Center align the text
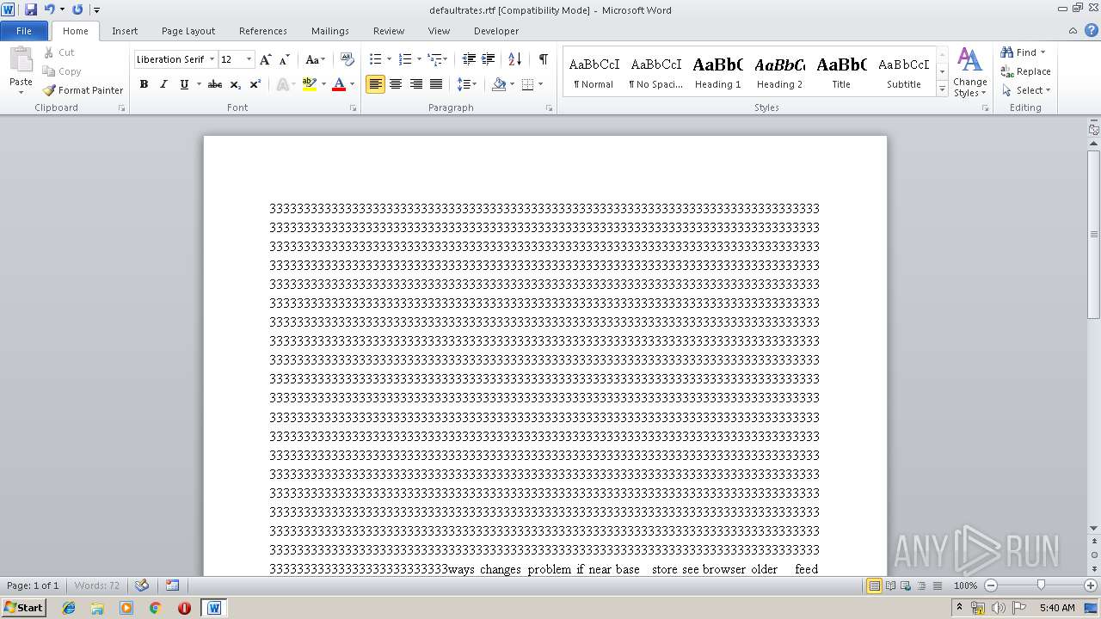 point(396,84)
